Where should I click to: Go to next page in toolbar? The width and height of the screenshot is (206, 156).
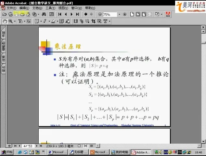[x=71, y=14]
